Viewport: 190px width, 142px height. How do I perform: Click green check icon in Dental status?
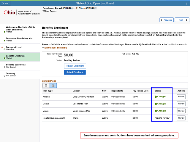[x=156, y=104]
